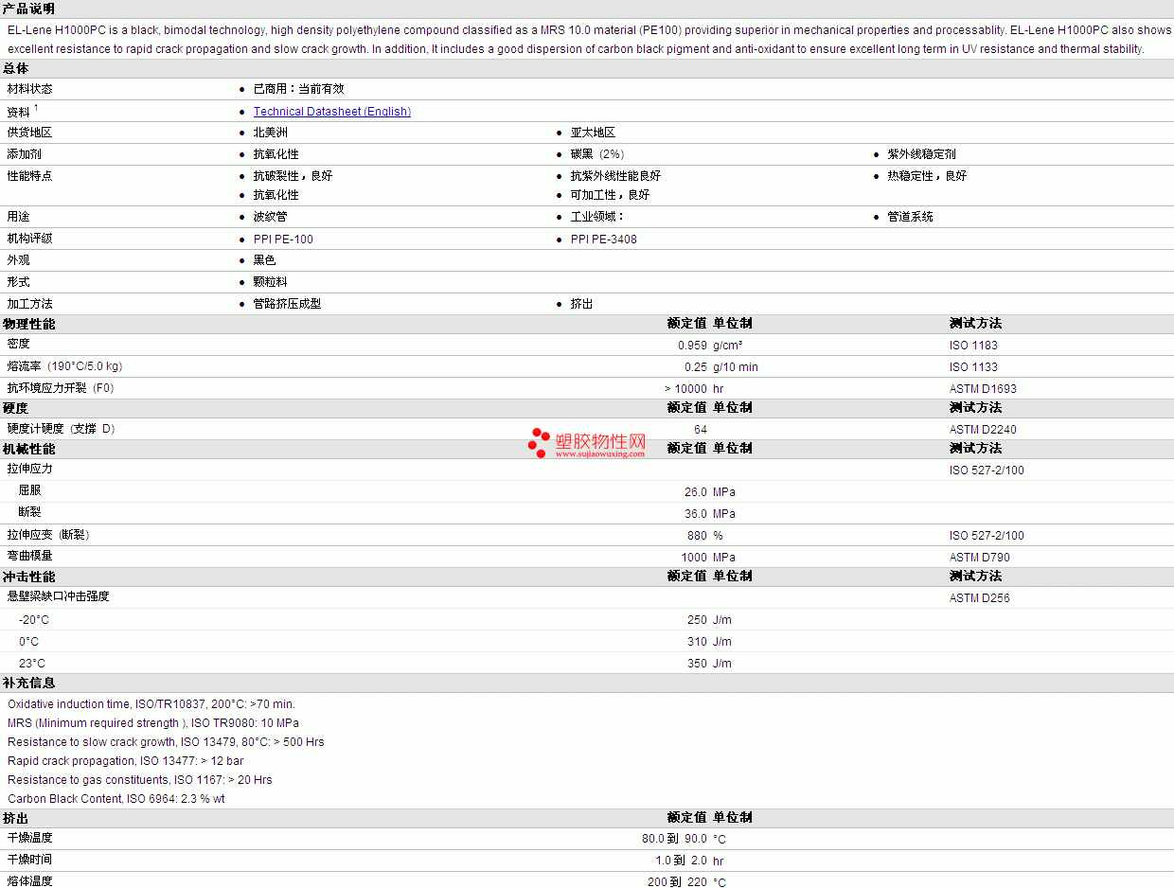The image size is (1174, 888).
Task: Click the 抗破裂性，良好 feature
Action: coord(293,176)
